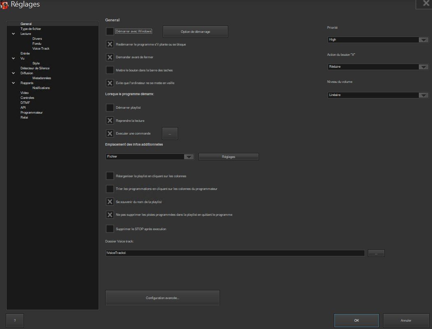Screen dimensions: 432x329
Task: Uncheck Demander avant de fermer
Action: (x=110, y=57)
